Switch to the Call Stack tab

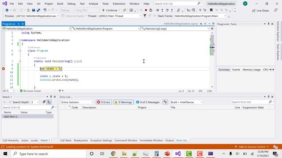point(66,140)
